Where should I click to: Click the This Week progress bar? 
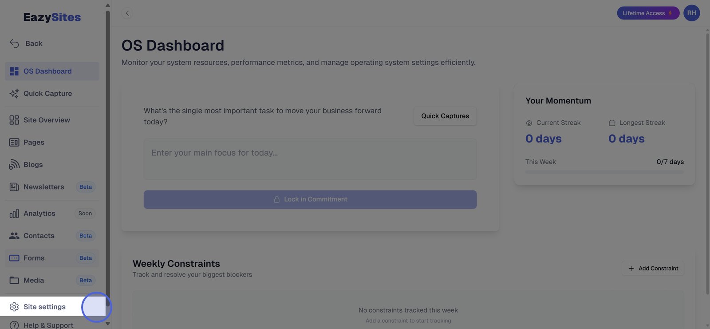604,172
